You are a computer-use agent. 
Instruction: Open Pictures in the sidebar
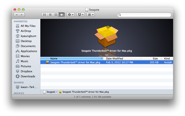coord(26,66)
